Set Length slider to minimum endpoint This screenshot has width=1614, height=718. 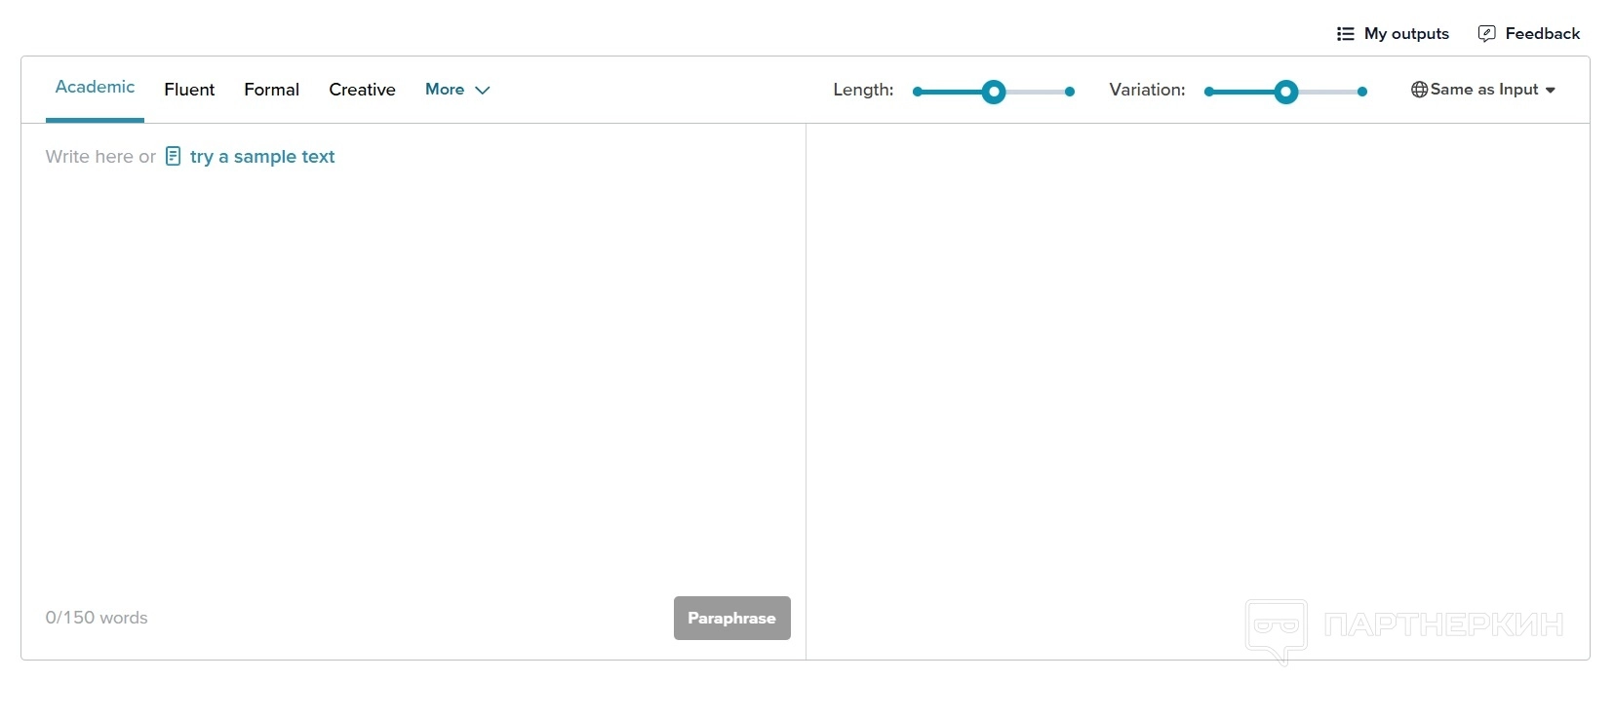point(918,92)
